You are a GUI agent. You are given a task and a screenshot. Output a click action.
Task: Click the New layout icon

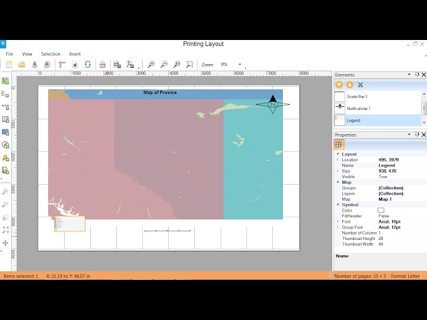9,65
